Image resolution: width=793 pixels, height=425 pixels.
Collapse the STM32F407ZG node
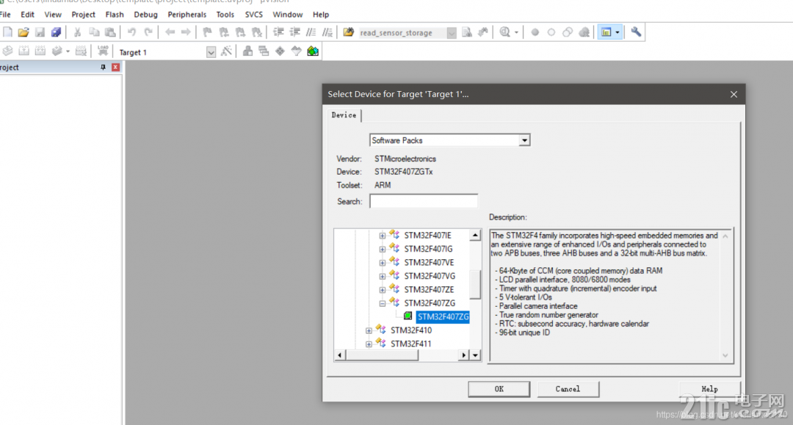point(383,304)
